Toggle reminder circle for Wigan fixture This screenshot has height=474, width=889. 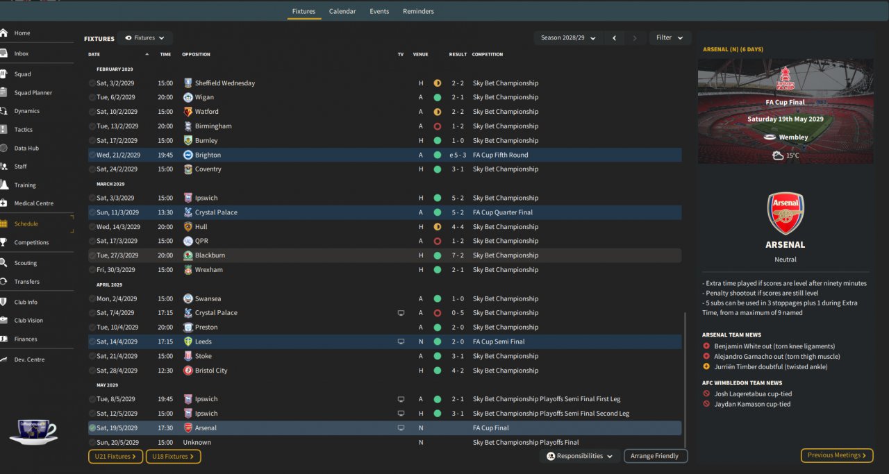(x=92, y=97)
